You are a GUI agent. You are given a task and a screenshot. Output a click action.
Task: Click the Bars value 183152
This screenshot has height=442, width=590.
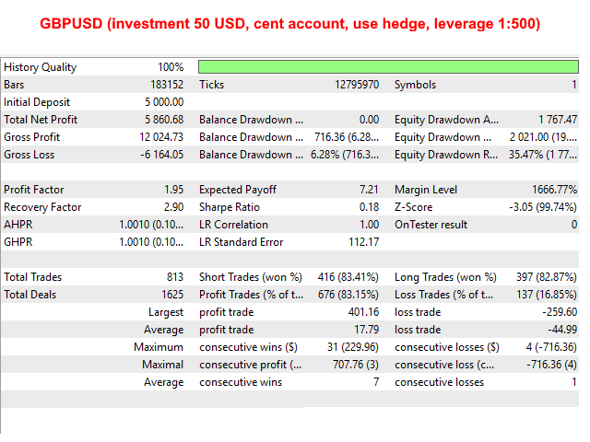[x=164, y=85]
